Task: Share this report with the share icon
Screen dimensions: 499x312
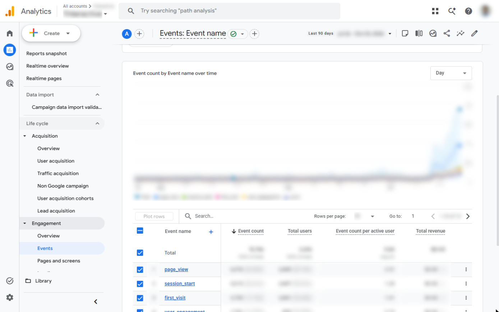Action: pos(447,33)
